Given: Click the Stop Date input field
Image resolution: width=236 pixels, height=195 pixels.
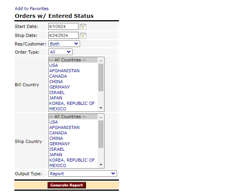Looking at the screenshot, I should 63,35.
